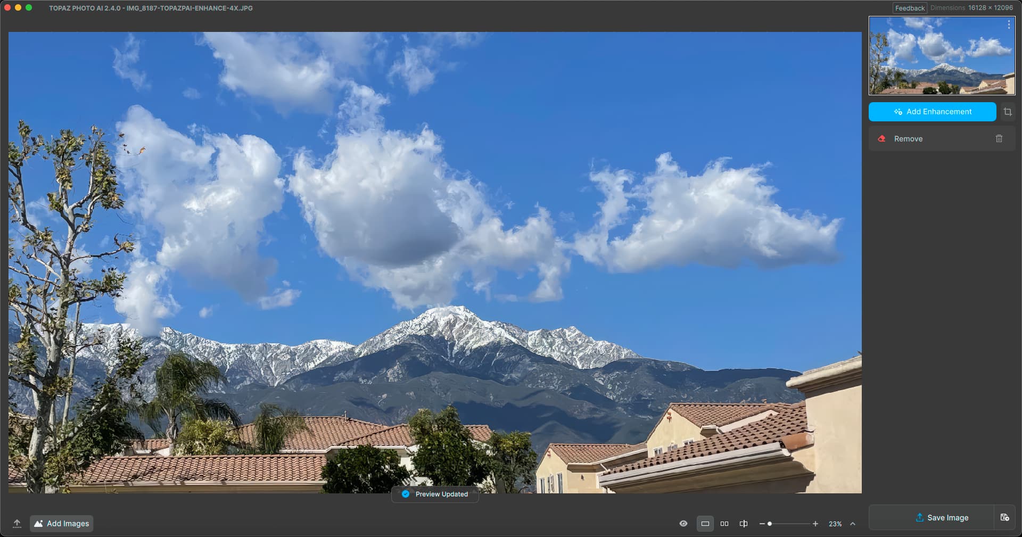Open export settings icon beside Save Image

[1004, 518]
